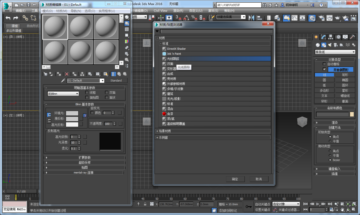The width and height of the screenshot is (360, 215).
Task: Open the 材质(M) menu in Material Editor
Action: 61,11
